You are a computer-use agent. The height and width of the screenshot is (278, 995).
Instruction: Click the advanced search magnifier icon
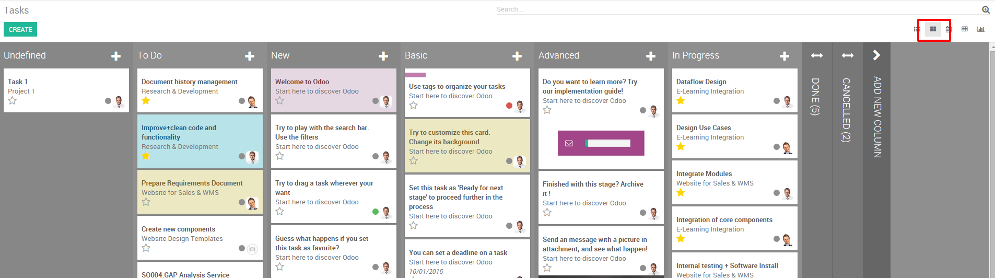click(x=986, y=9)
